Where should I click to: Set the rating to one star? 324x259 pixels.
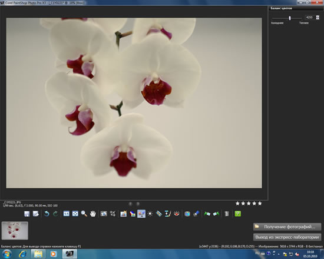tap(237, 204)
